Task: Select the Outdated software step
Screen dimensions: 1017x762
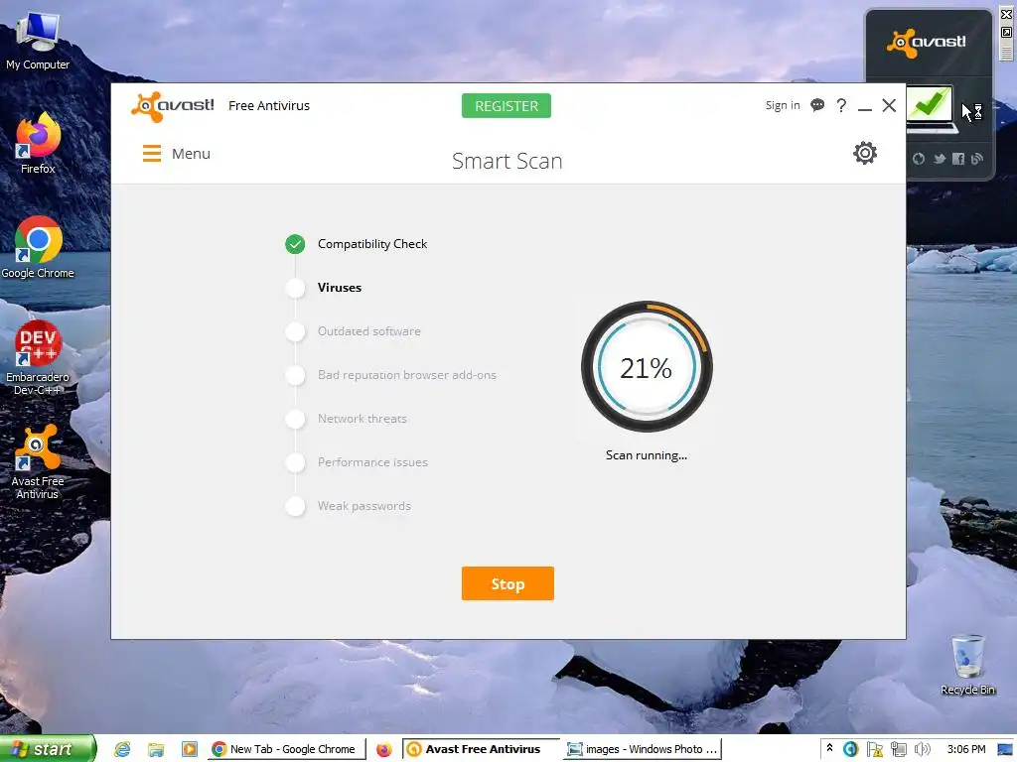Action: tap(369, 331)
